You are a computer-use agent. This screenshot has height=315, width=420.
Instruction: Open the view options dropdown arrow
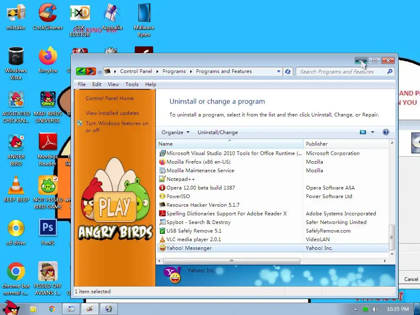pyautogui.click(x=372, y=132)
